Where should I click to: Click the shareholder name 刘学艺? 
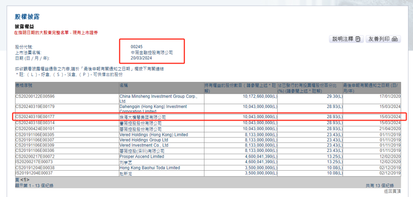coord(126,163)
